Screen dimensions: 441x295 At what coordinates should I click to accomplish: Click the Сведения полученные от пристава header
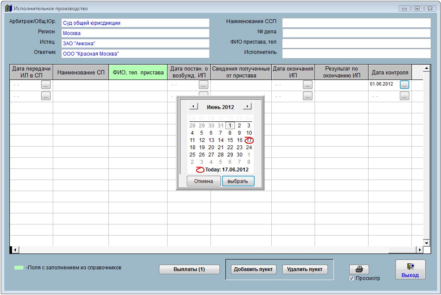click(241, 72)
